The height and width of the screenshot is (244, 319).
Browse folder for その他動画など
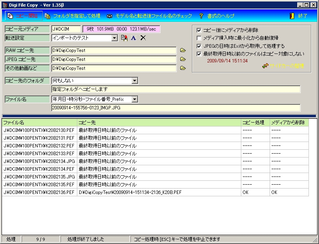[x=183, y=68]
